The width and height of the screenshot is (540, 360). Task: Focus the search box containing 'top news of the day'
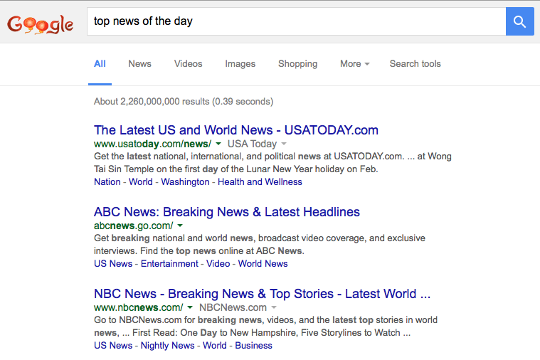pos(296,21)
